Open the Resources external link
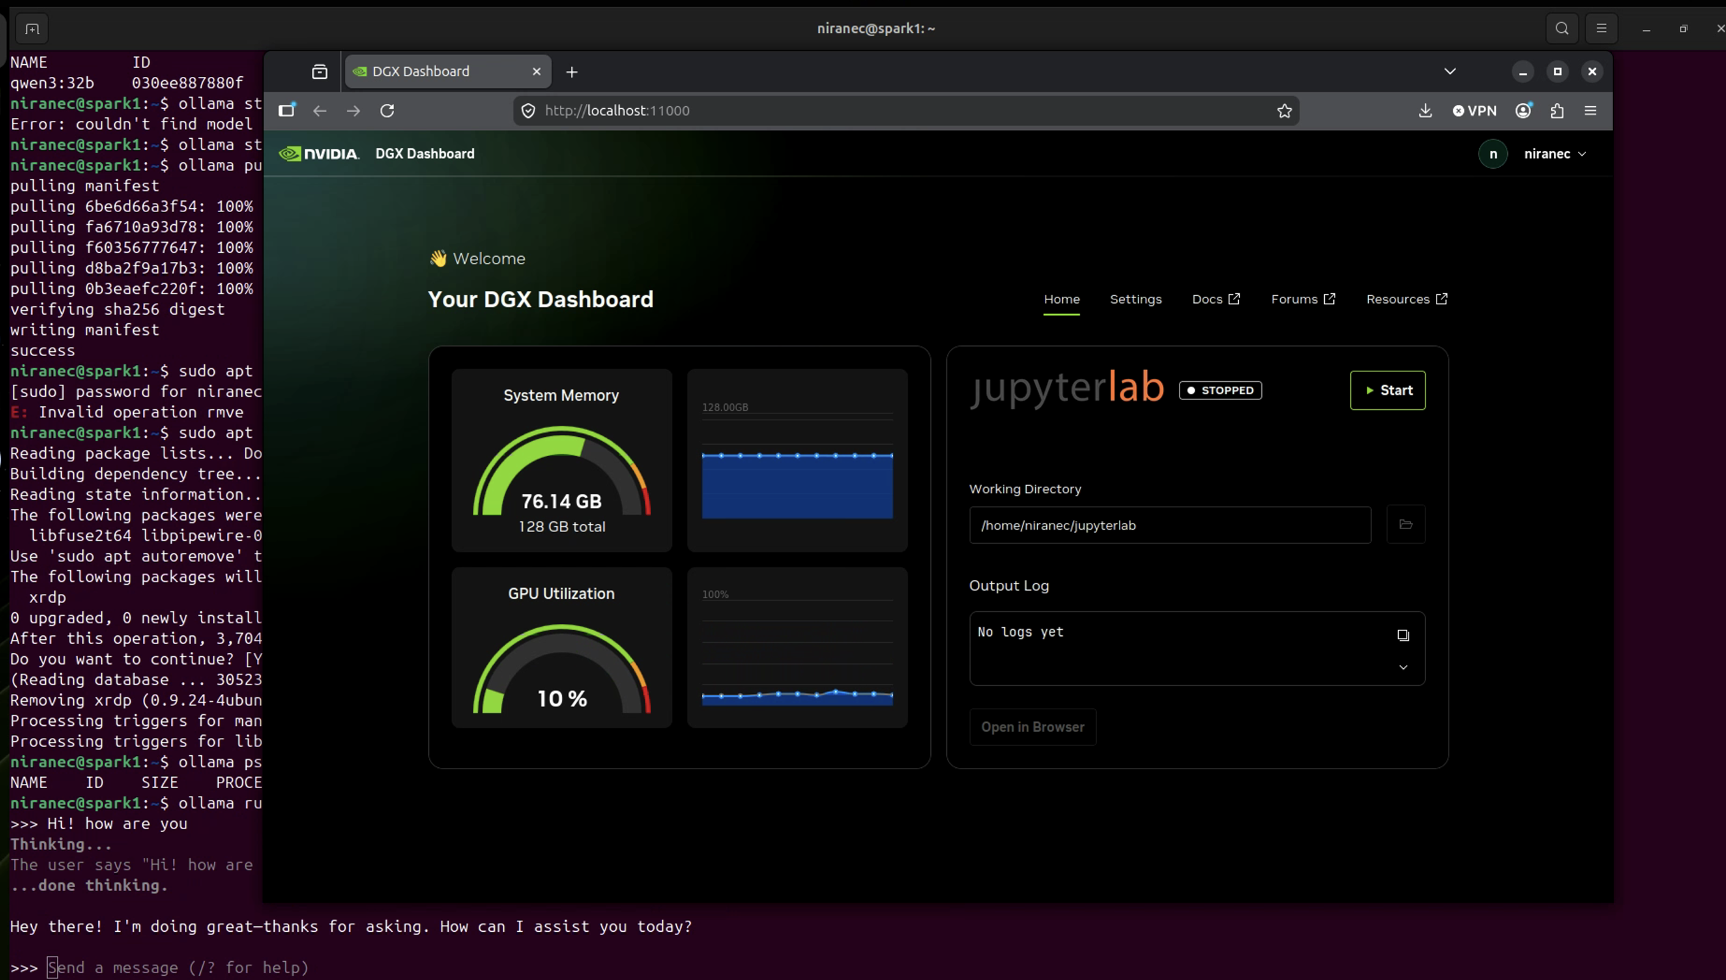The height and width of the screenshot is (980, 1726). (x=1407, y=299)
